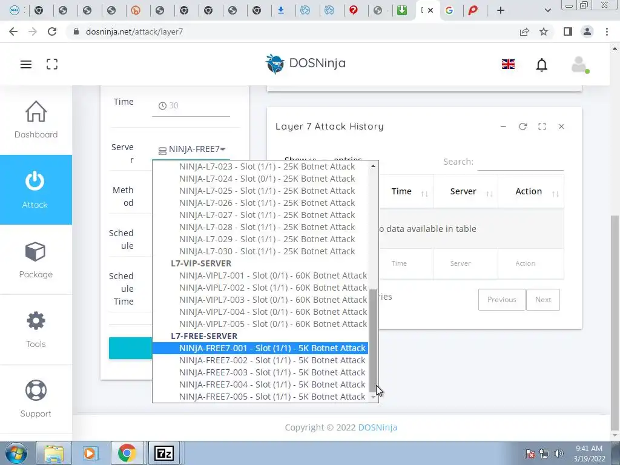
Task: Sort the table by Action column
Action: click(x=531, y=191)
